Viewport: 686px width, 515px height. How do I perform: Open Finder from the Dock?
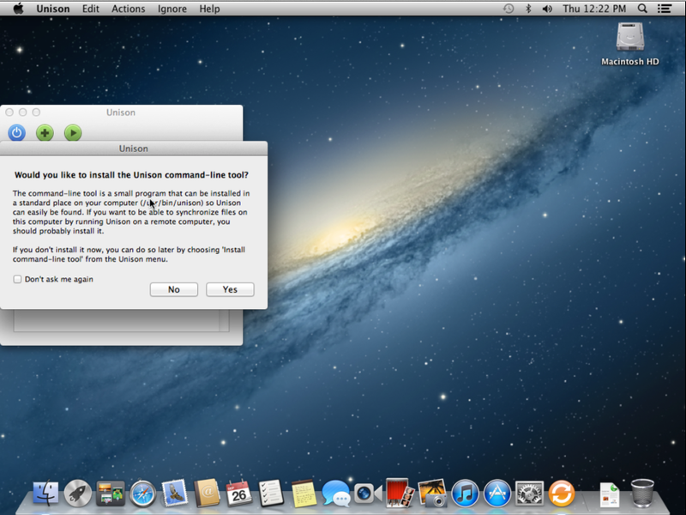45,493
